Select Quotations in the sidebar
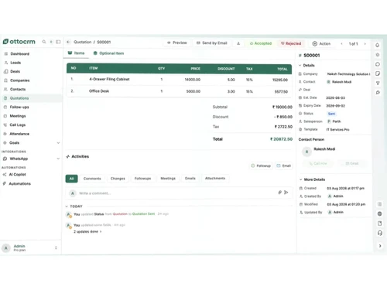Screen dimensions: 387x290 [x=19, y=98]
